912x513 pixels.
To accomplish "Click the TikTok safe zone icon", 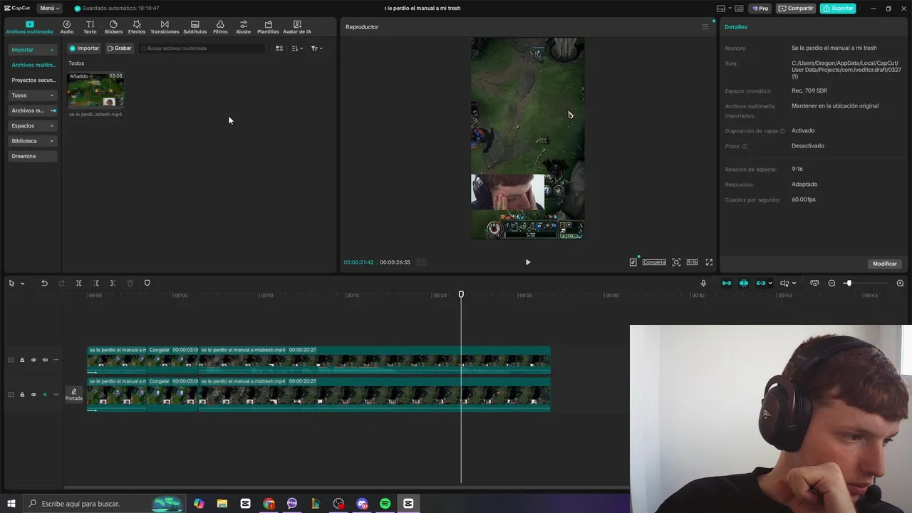I will pyautogui.click(x=633, y=262).
